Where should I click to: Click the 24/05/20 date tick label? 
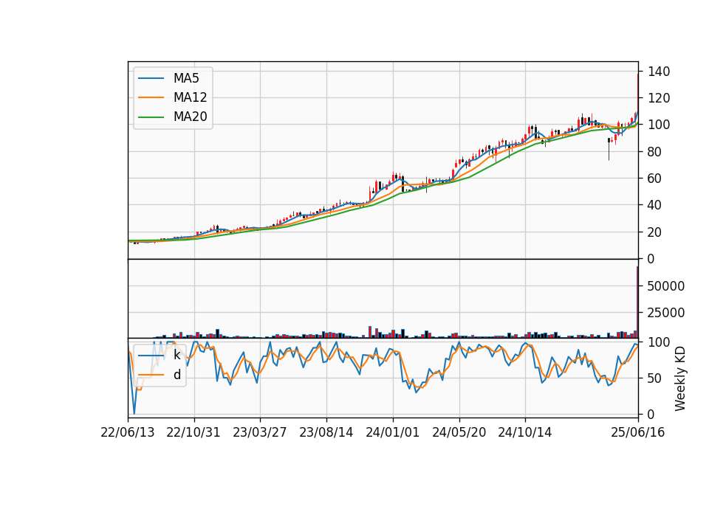pyautogui.click(x=459, y=432)
